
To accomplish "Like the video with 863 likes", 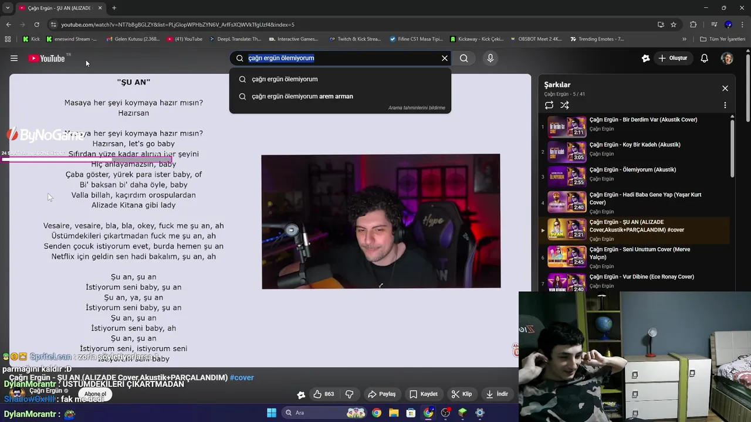I will click(x=324, y=394).
